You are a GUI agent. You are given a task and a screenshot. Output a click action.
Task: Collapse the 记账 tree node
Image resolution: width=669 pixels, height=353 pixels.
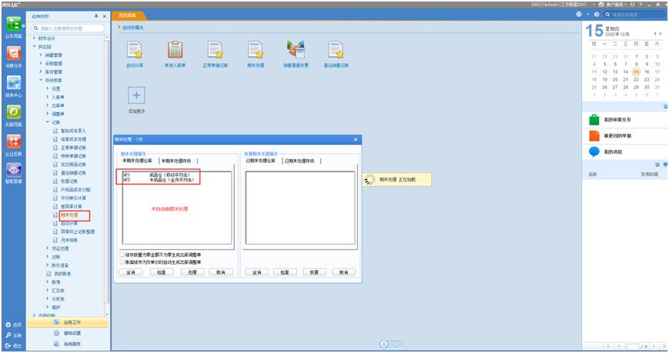point(46,122)
